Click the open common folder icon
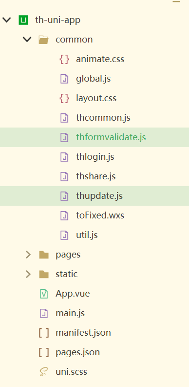The width and height of the screenshot is (189, 387). [44, 40]
